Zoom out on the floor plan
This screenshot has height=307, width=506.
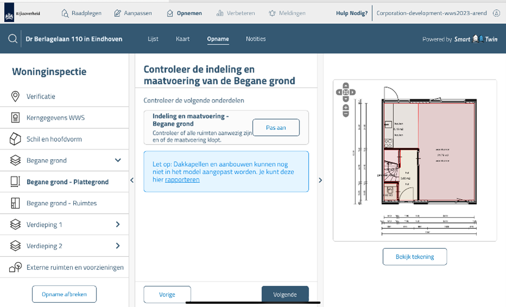tap(346, 114)
